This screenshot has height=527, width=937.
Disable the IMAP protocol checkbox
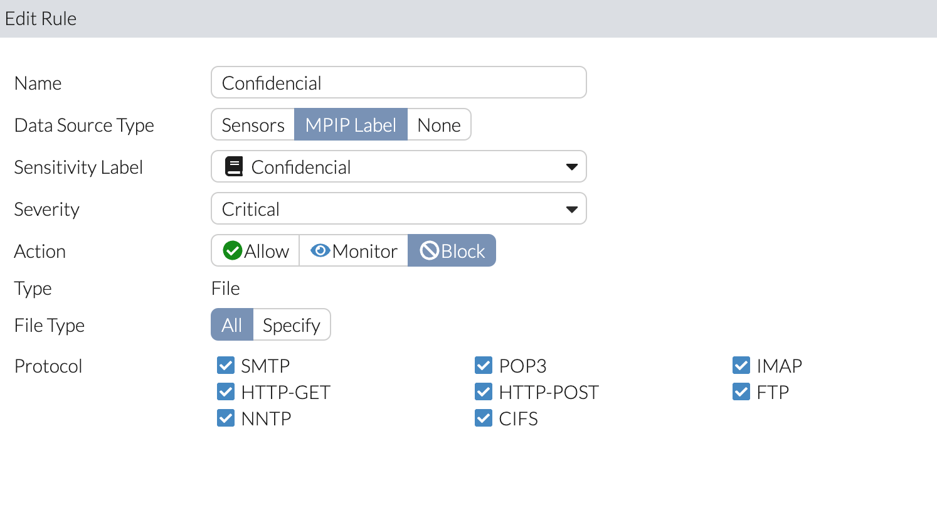tap(741, 365)
